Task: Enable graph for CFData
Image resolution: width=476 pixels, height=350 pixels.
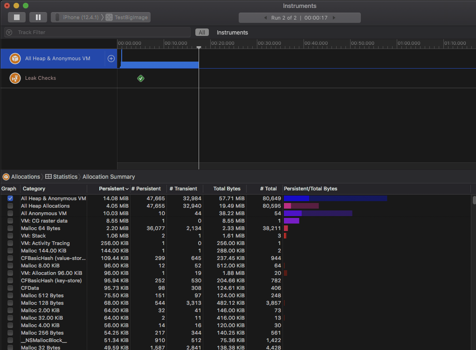Action: click(x=10, y=288)
